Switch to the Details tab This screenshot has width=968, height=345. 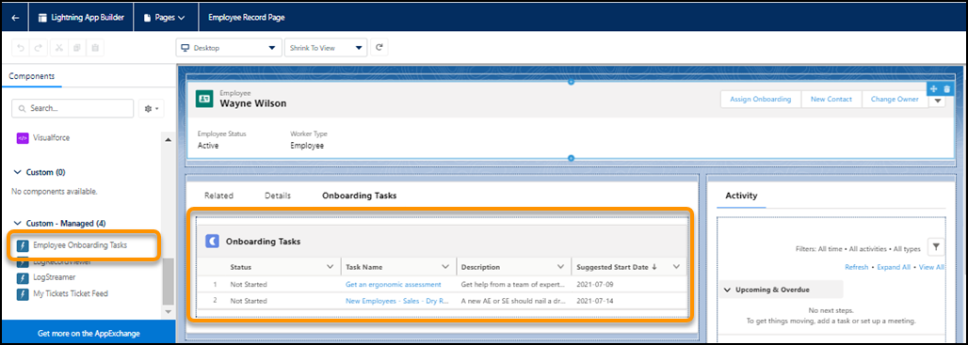[x=278, y=196]
